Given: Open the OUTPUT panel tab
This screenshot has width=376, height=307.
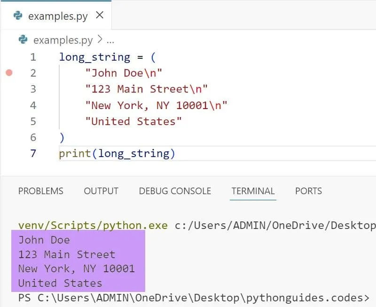Looking at the screenshot, I should (x=101, y=191).
